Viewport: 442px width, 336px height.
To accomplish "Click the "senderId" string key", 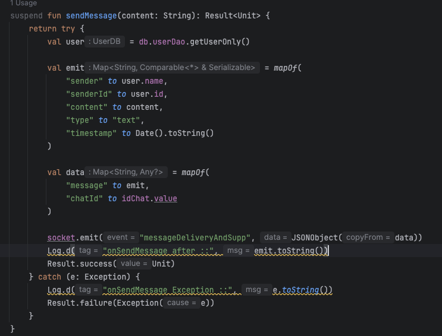I will coord(89,94).
